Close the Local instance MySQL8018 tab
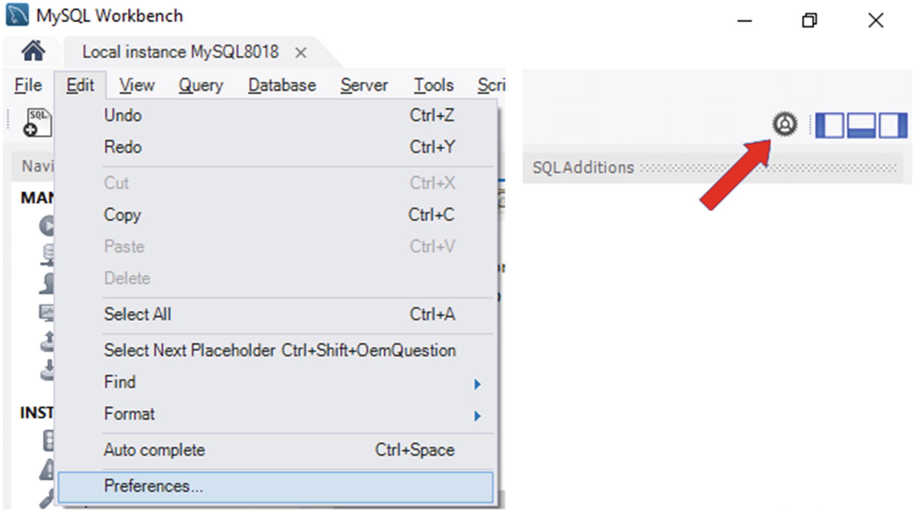This screenshot has width=915, height=512. click(301, 52)
